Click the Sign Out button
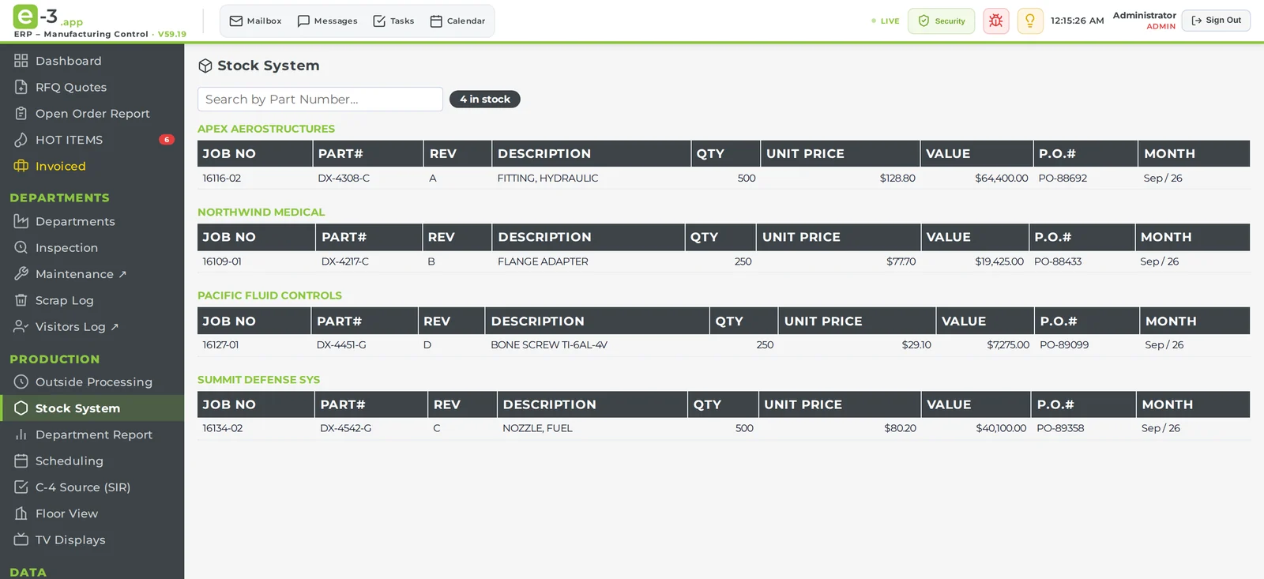Image resolution: width=1264 pixels, height=579 pixels. [x=1216, y=21]
